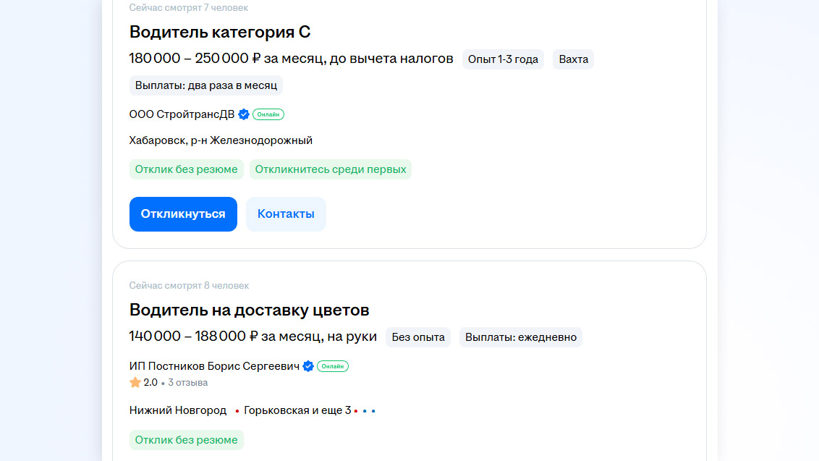Screen dimensions: 819x461
Task: Open the 'Водитель категория C' vacancy title
Action: (x=220, y=32)
